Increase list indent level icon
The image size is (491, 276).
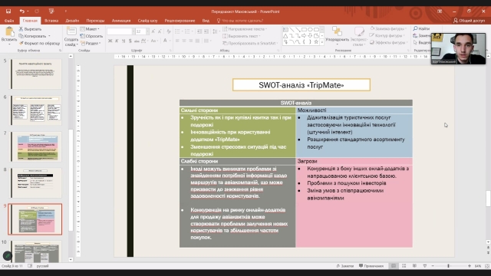point(206,31)
